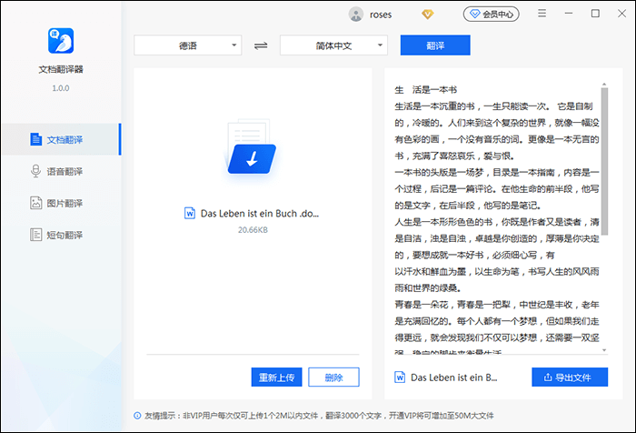Click the uploaded file Das Leben ist ein Buch
The image size is (636, 433).
coord(260,213)
